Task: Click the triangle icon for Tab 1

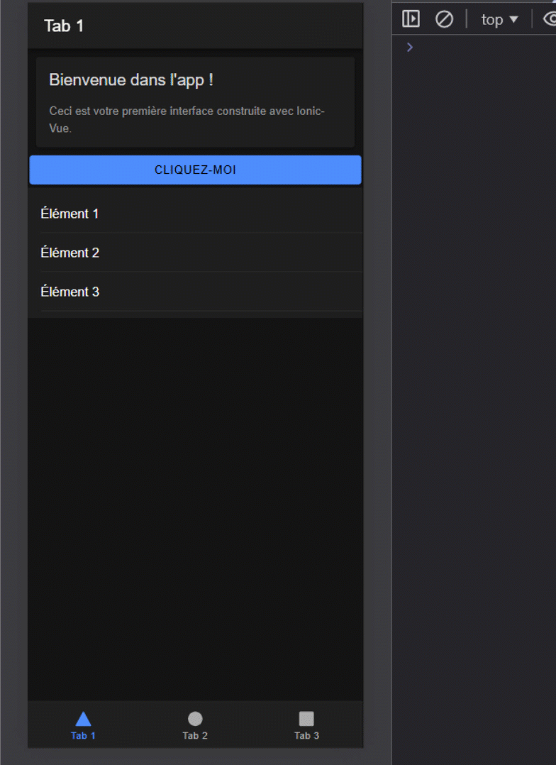Action: 83,719
